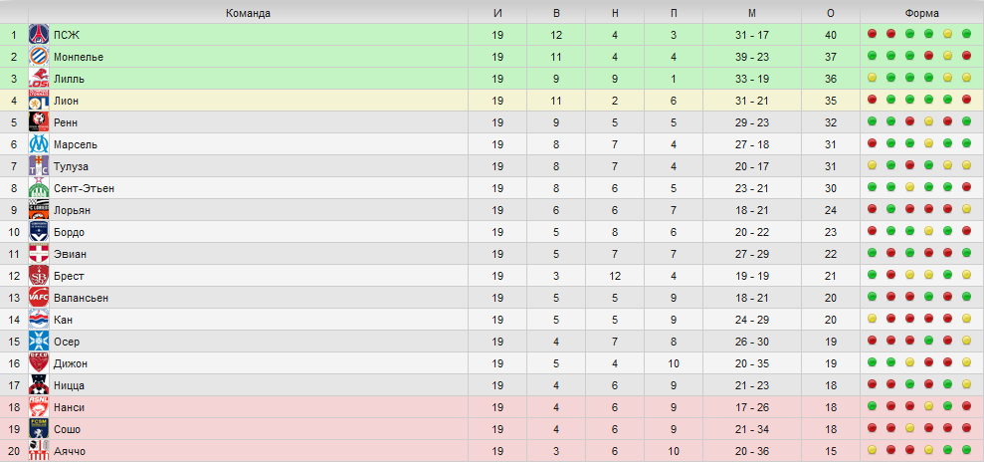Click Лилль's first yellow form dot
This screenshot has height=462, width=984.
click(872, 78)
